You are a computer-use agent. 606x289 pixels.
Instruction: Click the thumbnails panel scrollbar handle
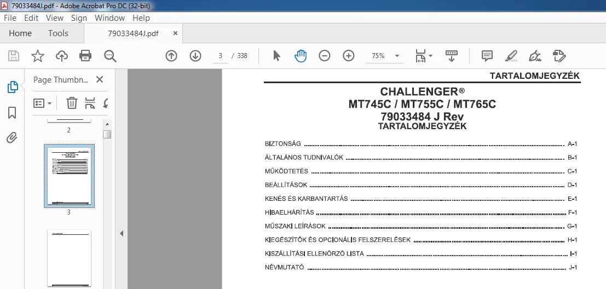(x=107, y=134)
